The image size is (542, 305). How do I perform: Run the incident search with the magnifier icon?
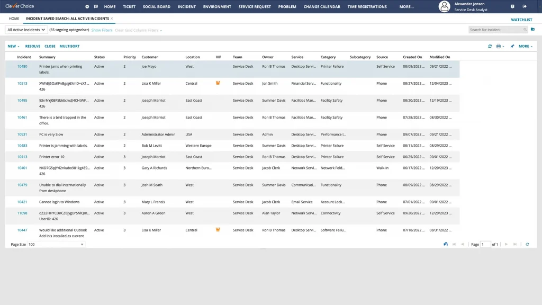tap(525, 29)
